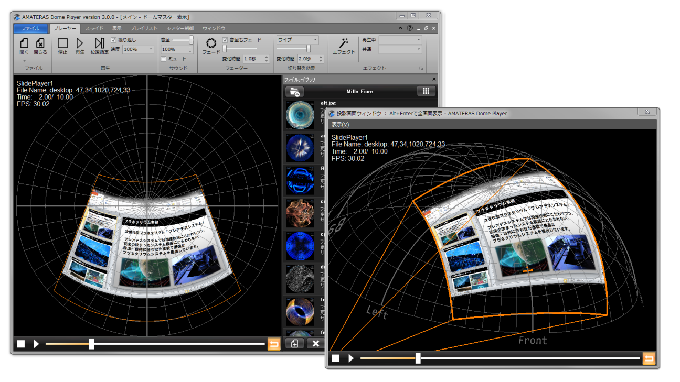Select the blue neon rings thumbnail
This screenshot has height=382, width=680.
tap(300, 180)
